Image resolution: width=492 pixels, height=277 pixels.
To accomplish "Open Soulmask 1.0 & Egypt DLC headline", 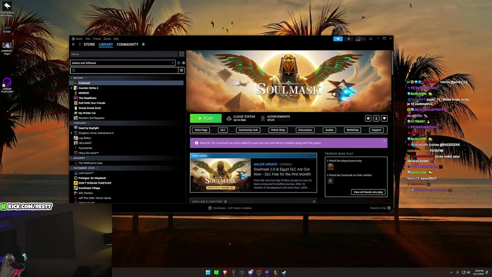I will pyautogui.click(x=282, y=172).
